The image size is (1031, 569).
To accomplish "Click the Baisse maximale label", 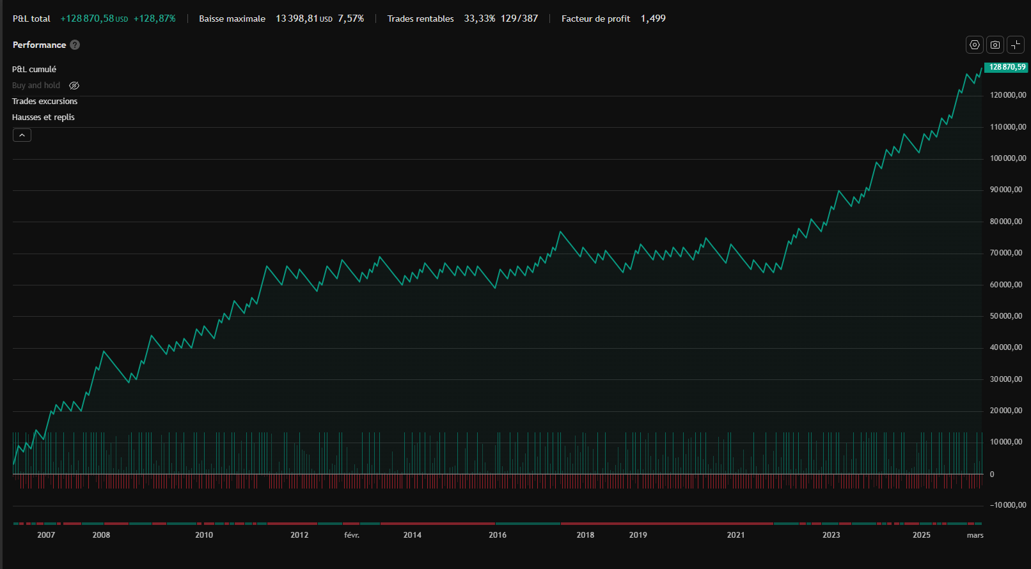I will pyautogui.click(x=232, y=19).
